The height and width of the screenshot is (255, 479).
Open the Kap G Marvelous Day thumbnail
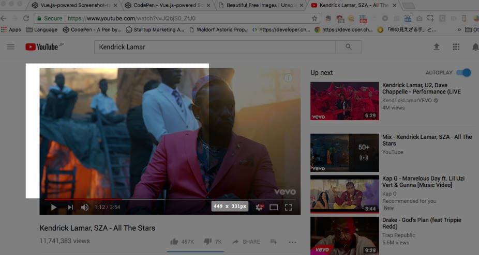point(345,194)
